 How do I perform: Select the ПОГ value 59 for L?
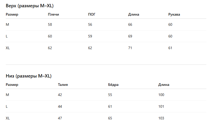pos(90,36)
